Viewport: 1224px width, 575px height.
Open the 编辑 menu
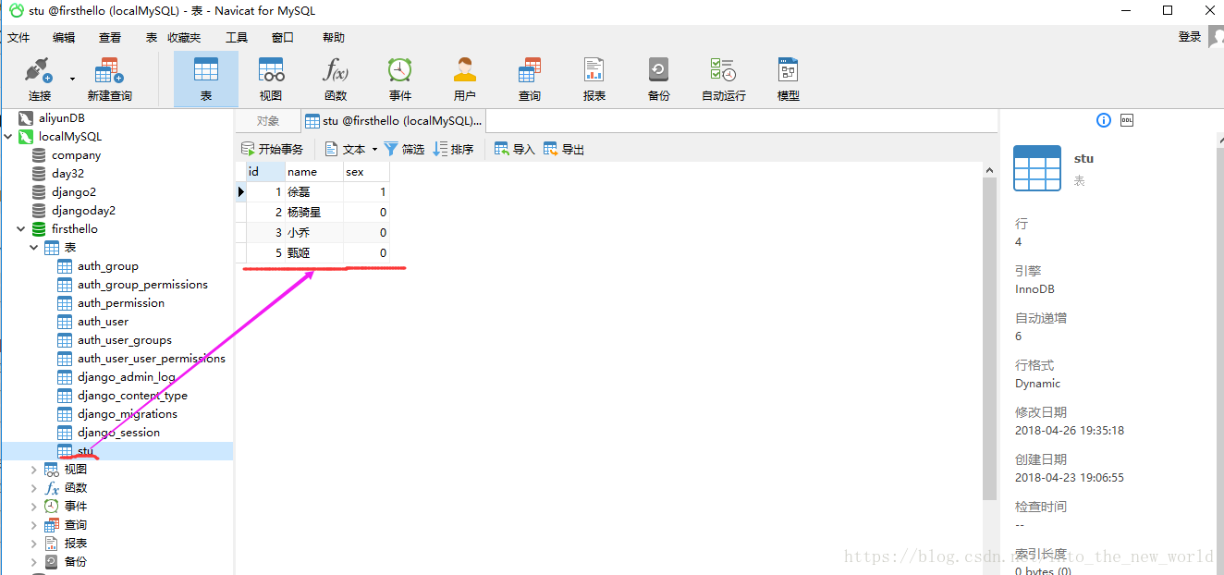64,38
